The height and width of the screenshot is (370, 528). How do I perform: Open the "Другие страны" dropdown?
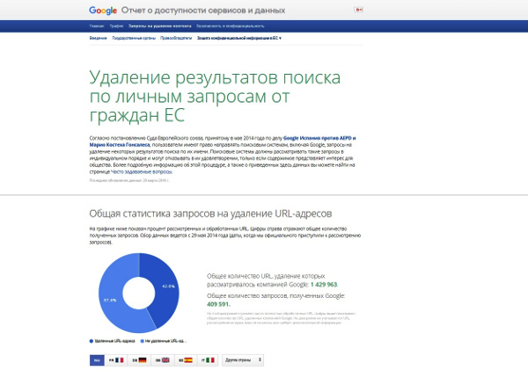point(241,360)
